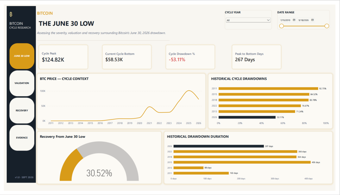
Task: Open the Validation page tab
Action: 22,83
